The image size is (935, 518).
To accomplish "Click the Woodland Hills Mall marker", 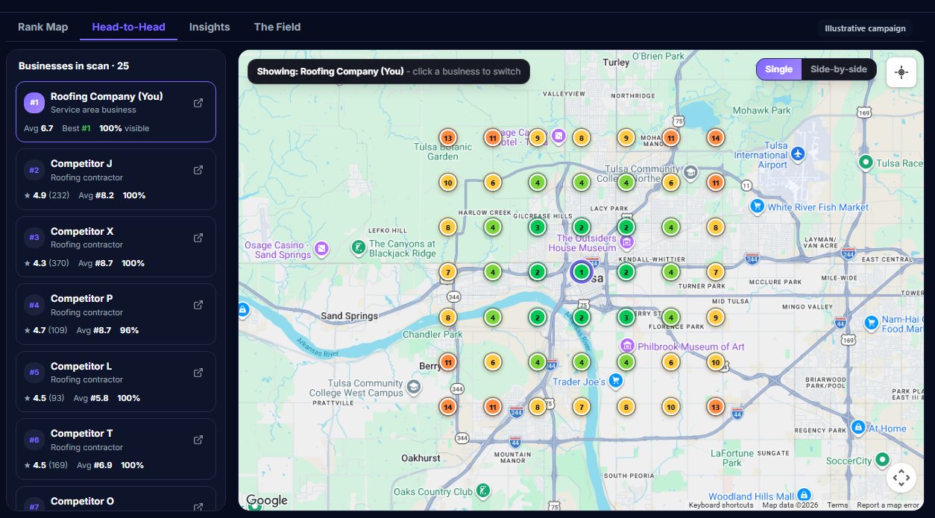I will point(804,495).
